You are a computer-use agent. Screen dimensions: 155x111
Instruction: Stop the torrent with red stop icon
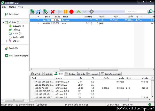(72, 12)
